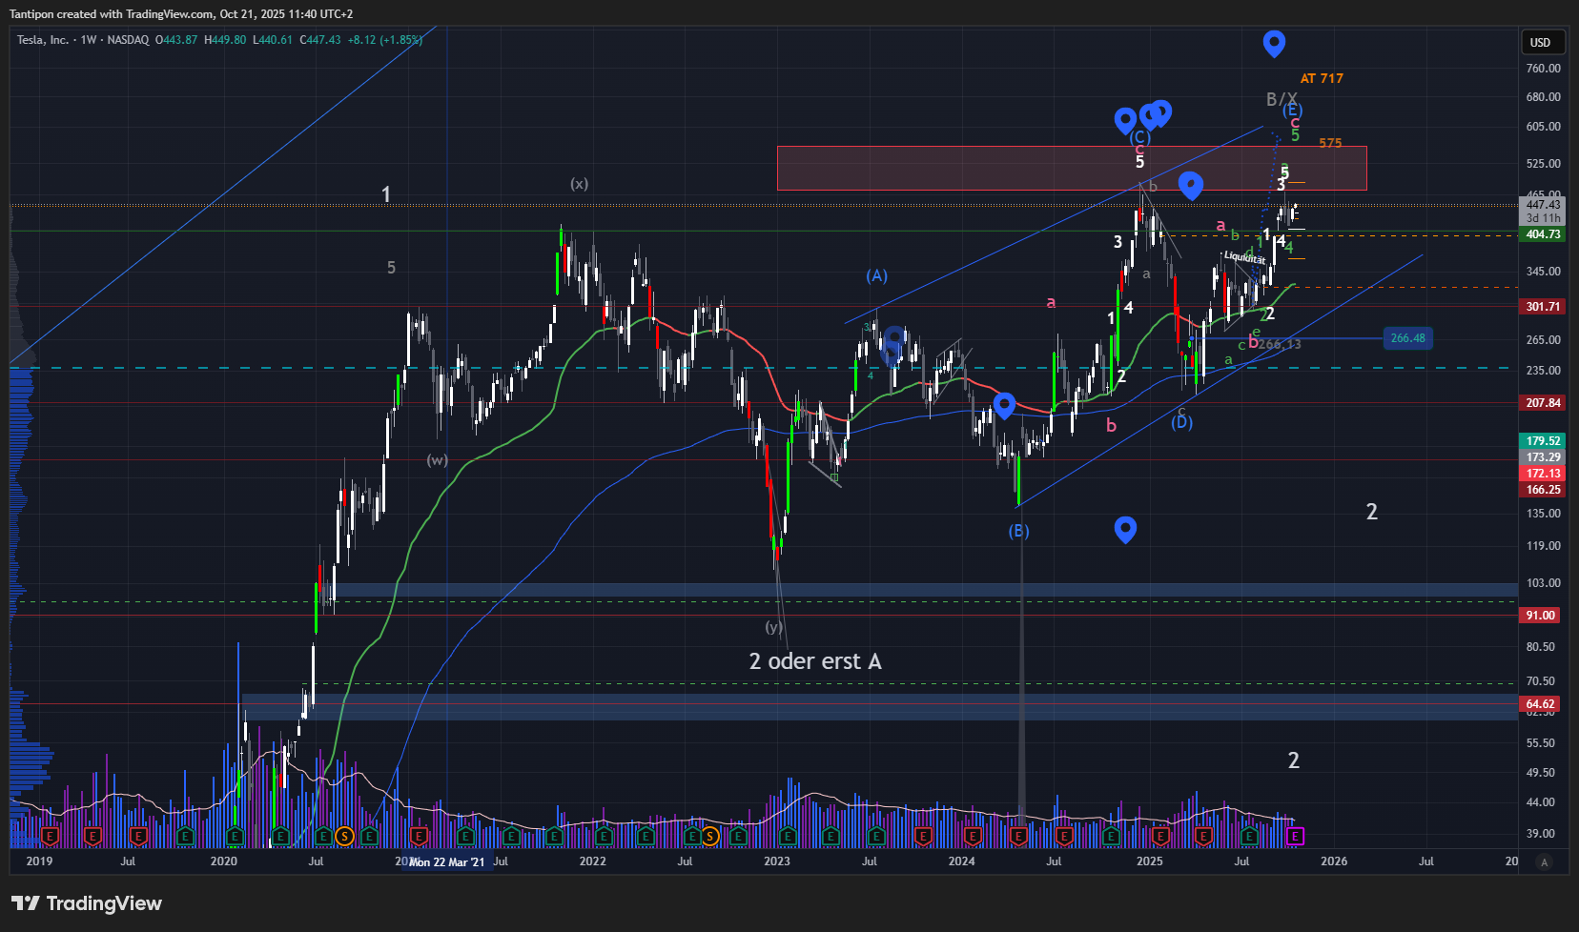Click the green 404.73 price label
The width and height of the screenshot is (1579, 932).
1543,234
